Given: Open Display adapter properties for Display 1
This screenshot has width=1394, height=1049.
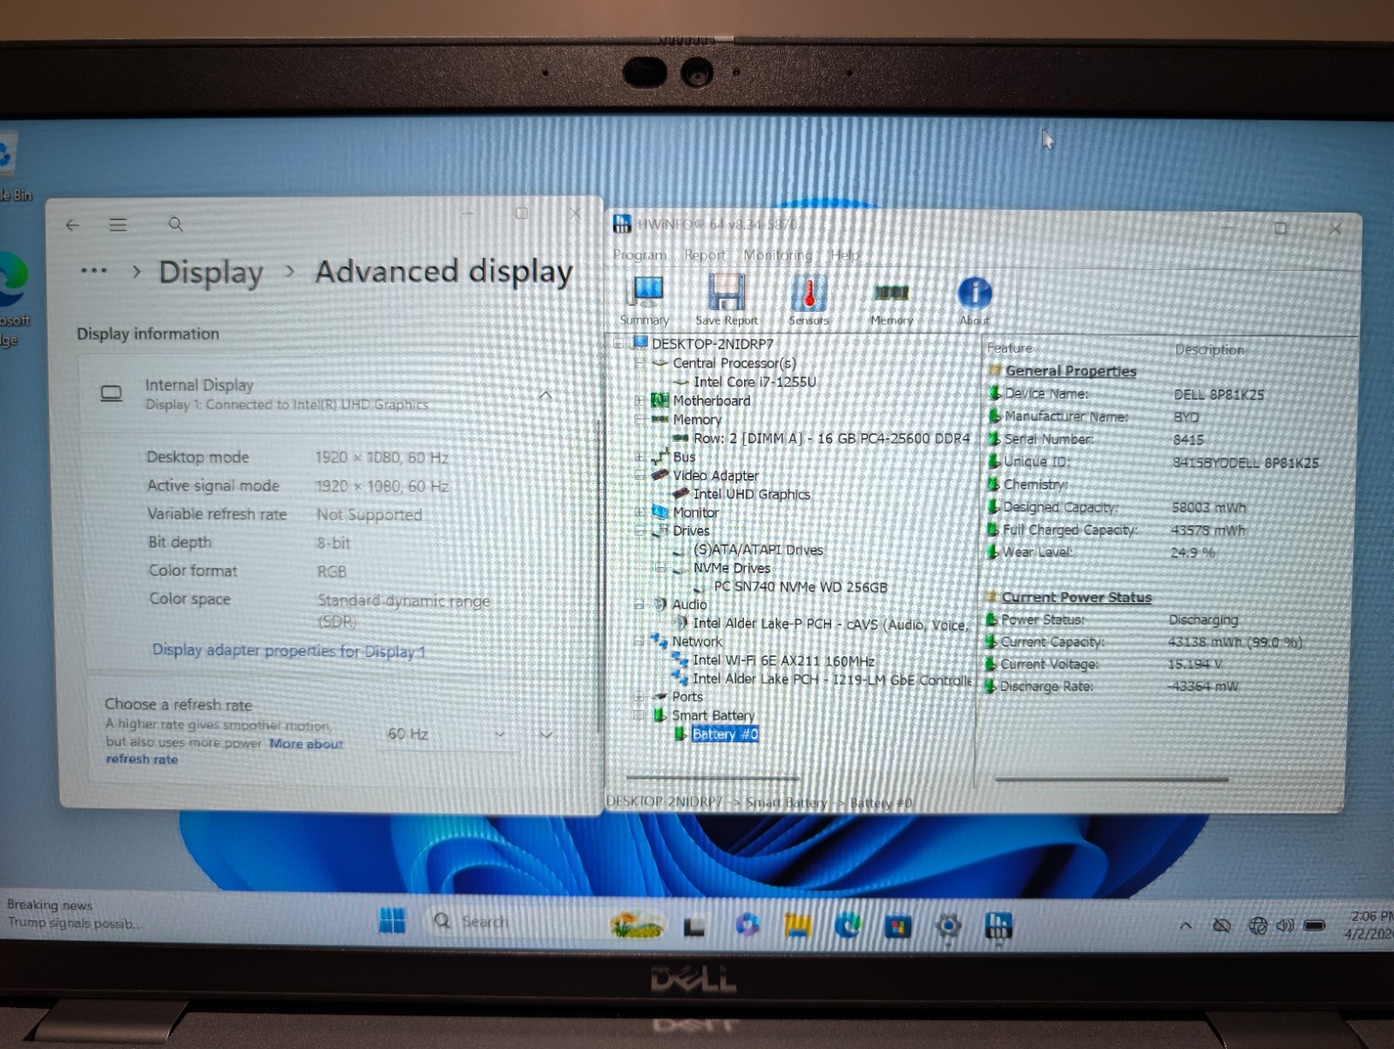Looking at the screenshot, I should tap(288, 651).
